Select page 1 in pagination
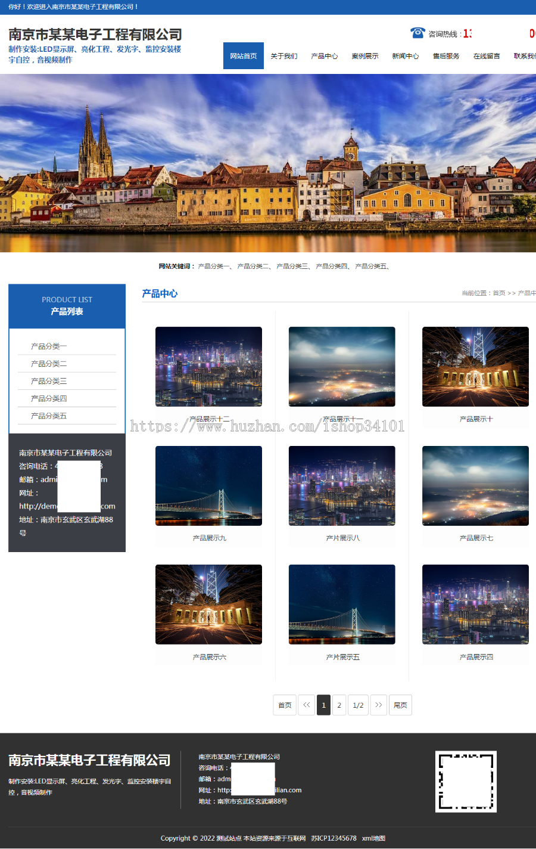The height and width of the screenshot is (849, 536). click(323, 705)
